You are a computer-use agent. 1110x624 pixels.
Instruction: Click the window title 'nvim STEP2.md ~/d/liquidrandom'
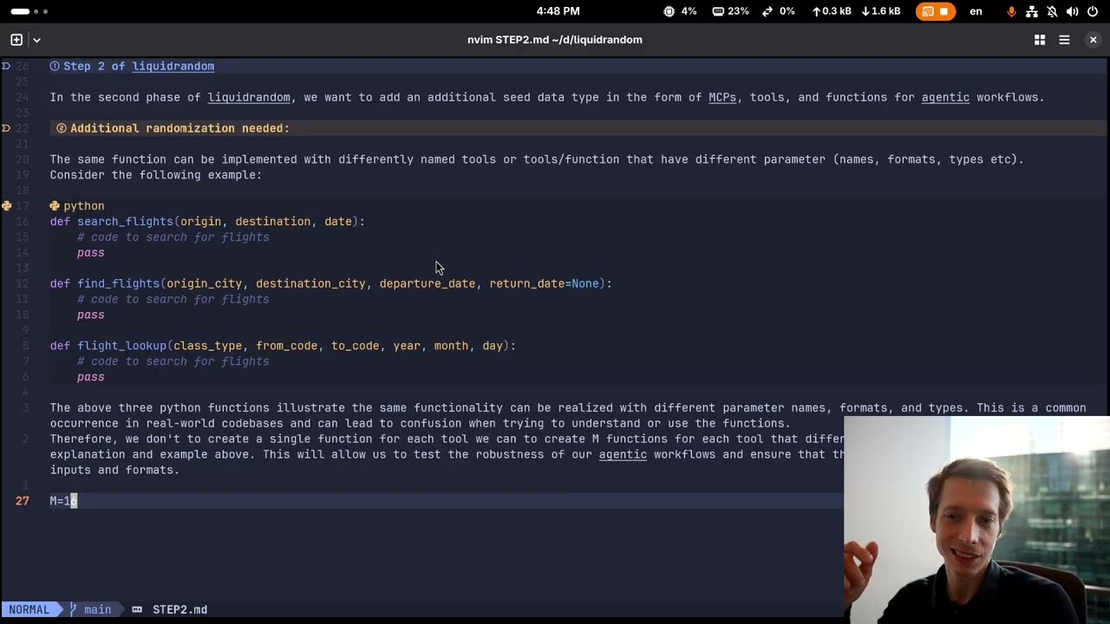[x=555, y=40]
